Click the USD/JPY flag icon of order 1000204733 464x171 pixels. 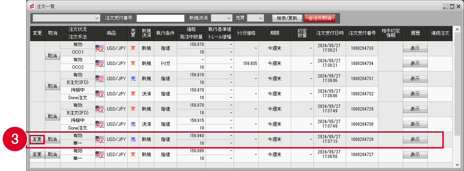point(100,48)
